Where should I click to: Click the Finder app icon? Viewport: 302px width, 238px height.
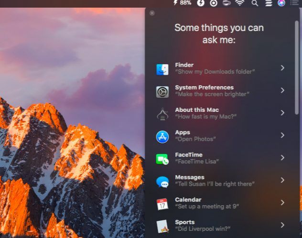(162, 69)
